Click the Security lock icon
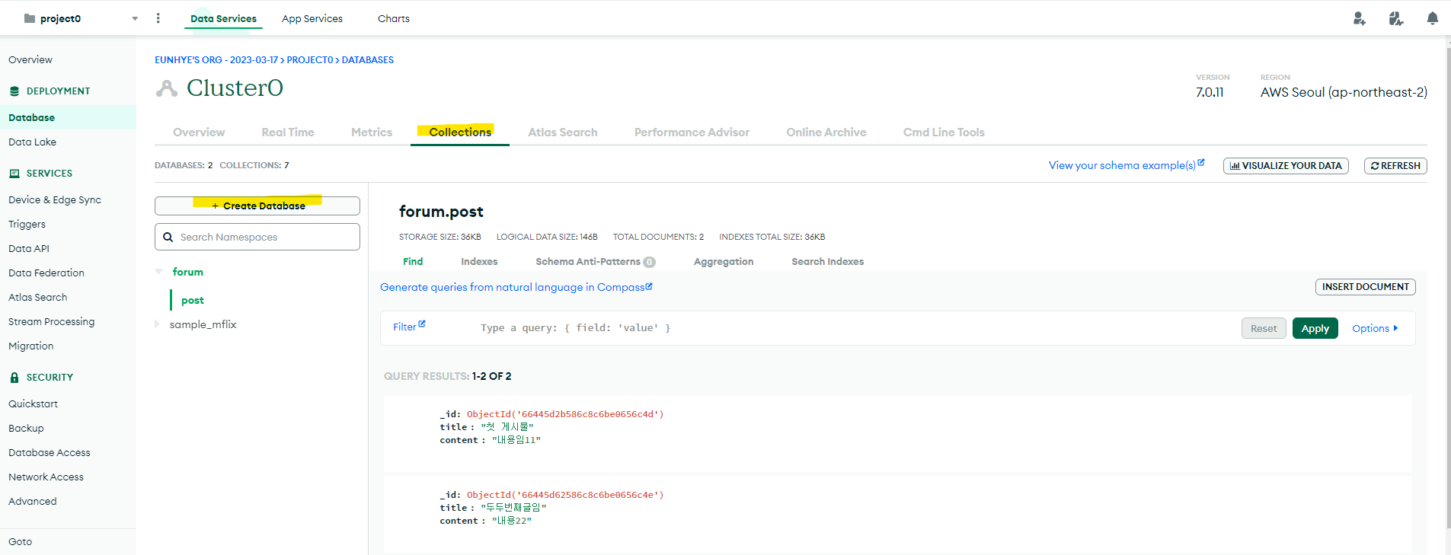 click(14, 377)
